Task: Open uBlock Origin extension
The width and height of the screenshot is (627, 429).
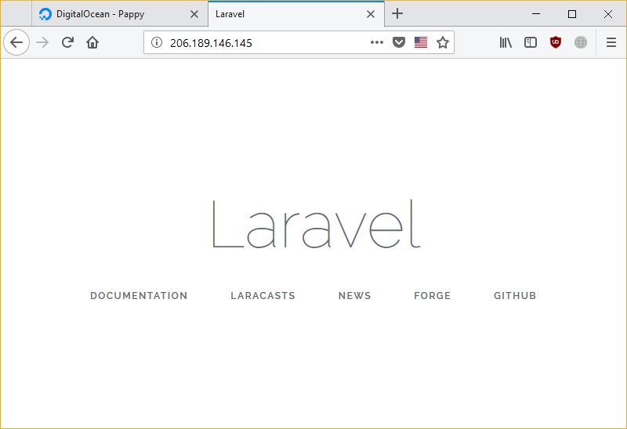Action: pyautogui.click(x=556, y=42)
